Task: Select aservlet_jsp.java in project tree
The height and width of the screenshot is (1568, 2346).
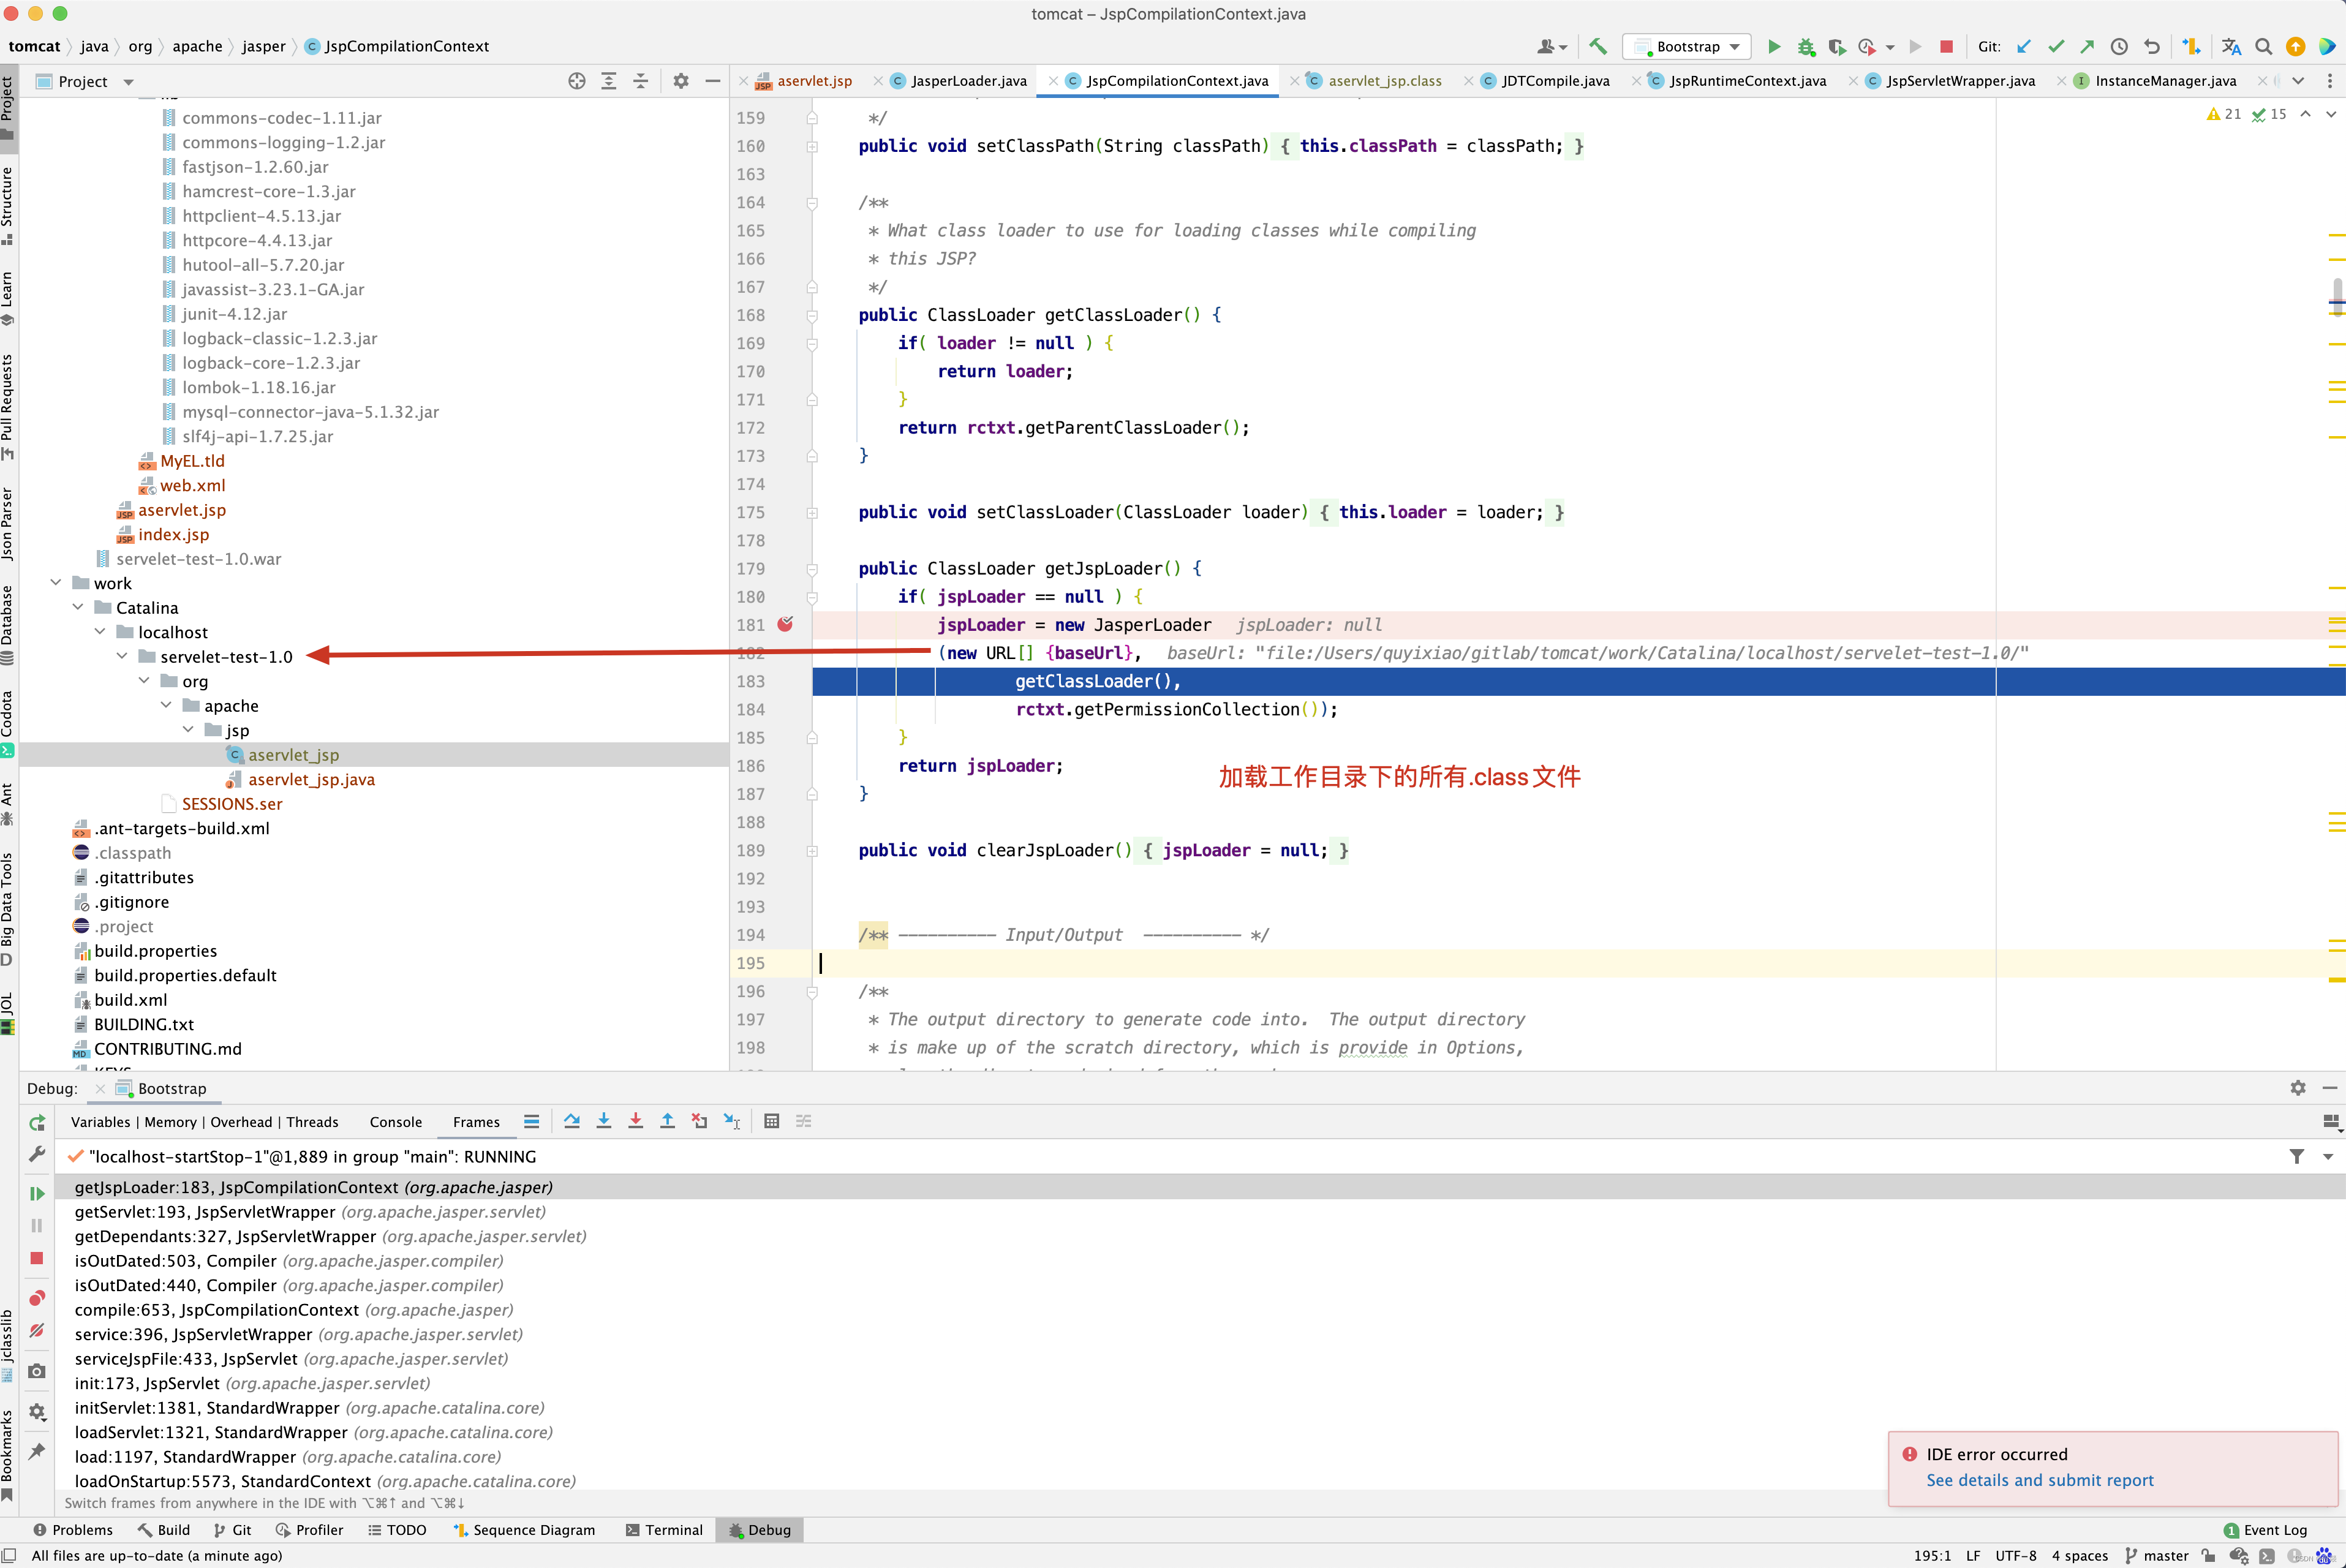Action: coord(311,779)
